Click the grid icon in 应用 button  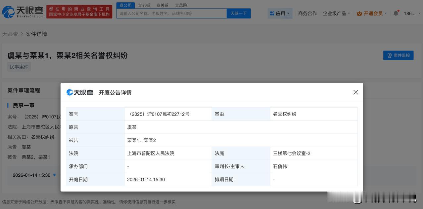pyautogui.click(x=272, y=14)
